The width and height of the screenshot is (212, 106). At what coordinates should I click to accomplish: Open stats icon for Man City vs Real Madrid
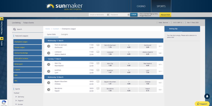pyautogui.click(x=98, y=63)
